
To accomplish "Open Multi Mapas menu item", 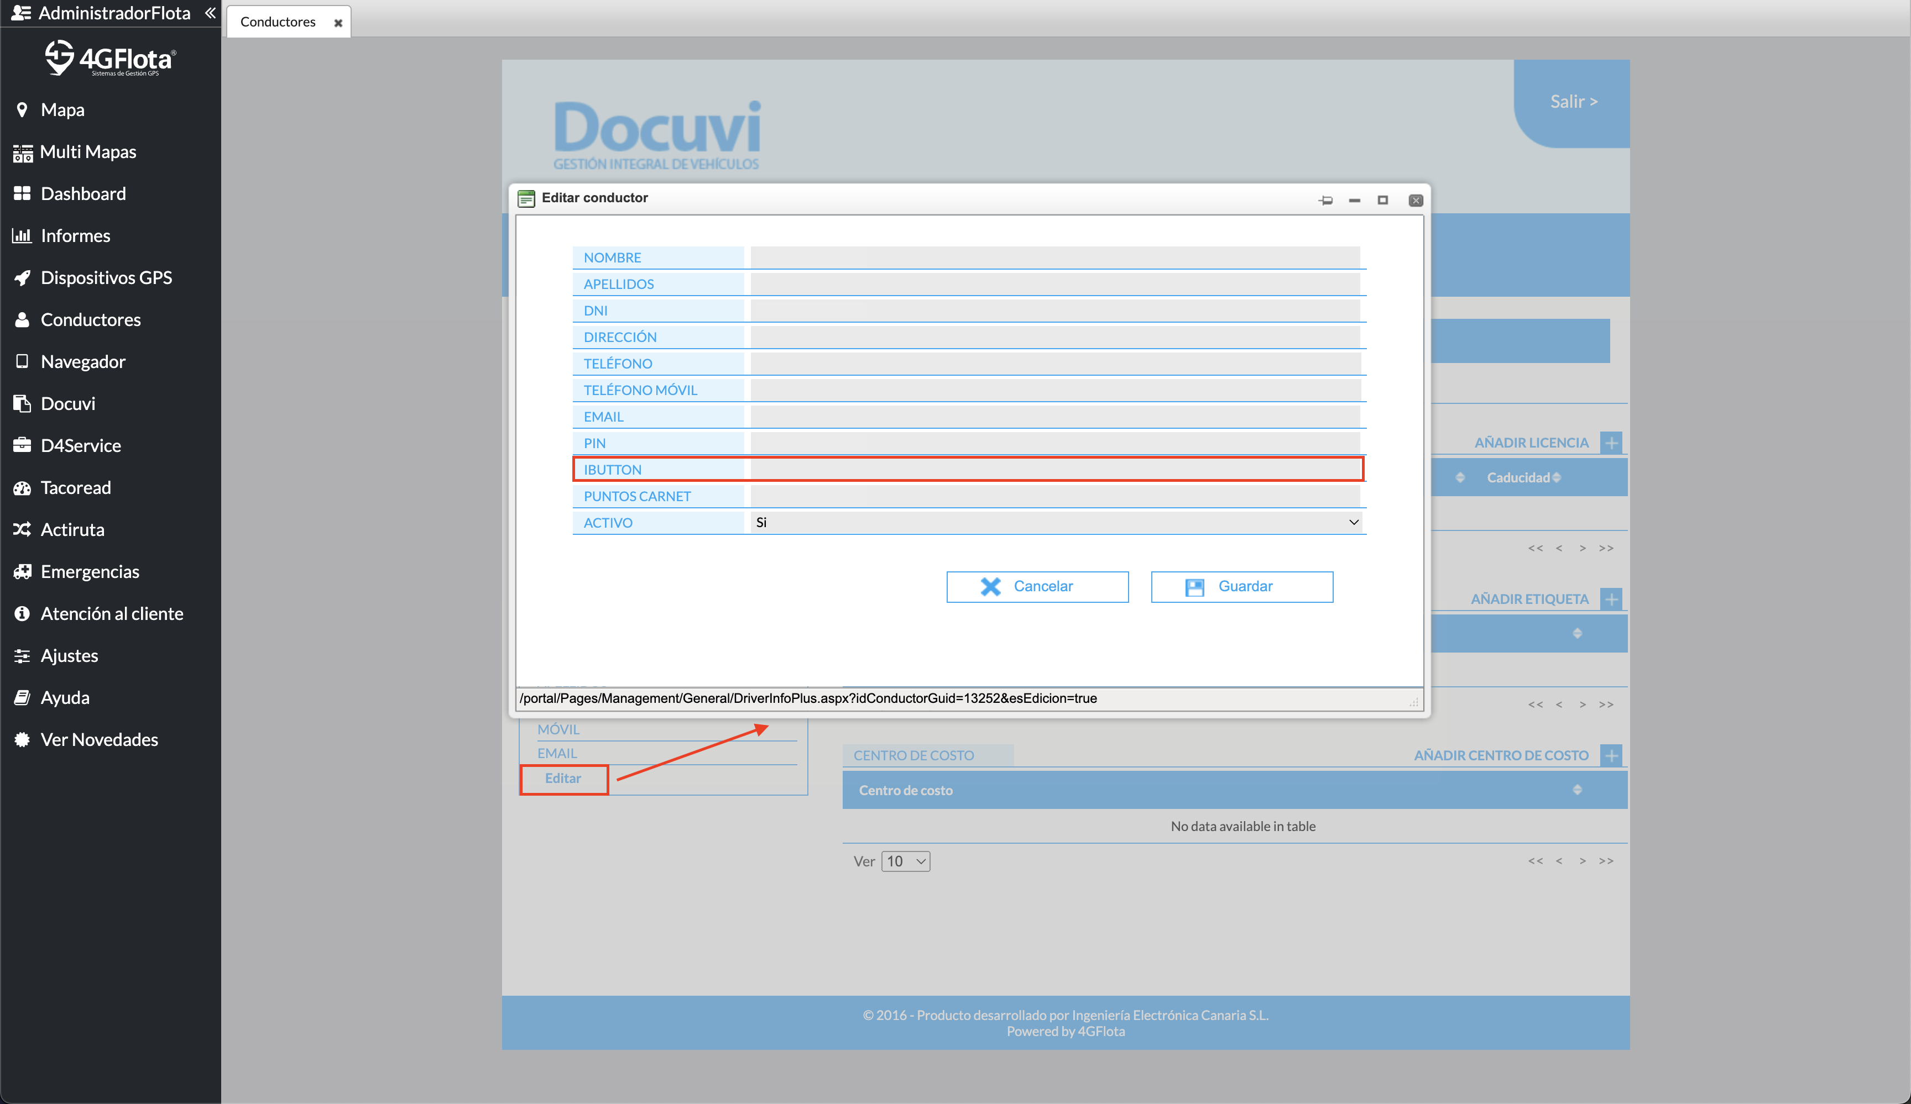I will coord(88,153).
